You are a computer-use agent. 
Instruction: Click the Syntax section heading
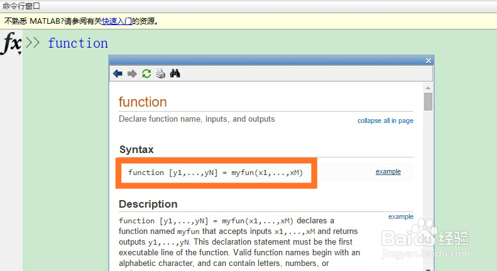pyautogui.click(x=136, y=149)
